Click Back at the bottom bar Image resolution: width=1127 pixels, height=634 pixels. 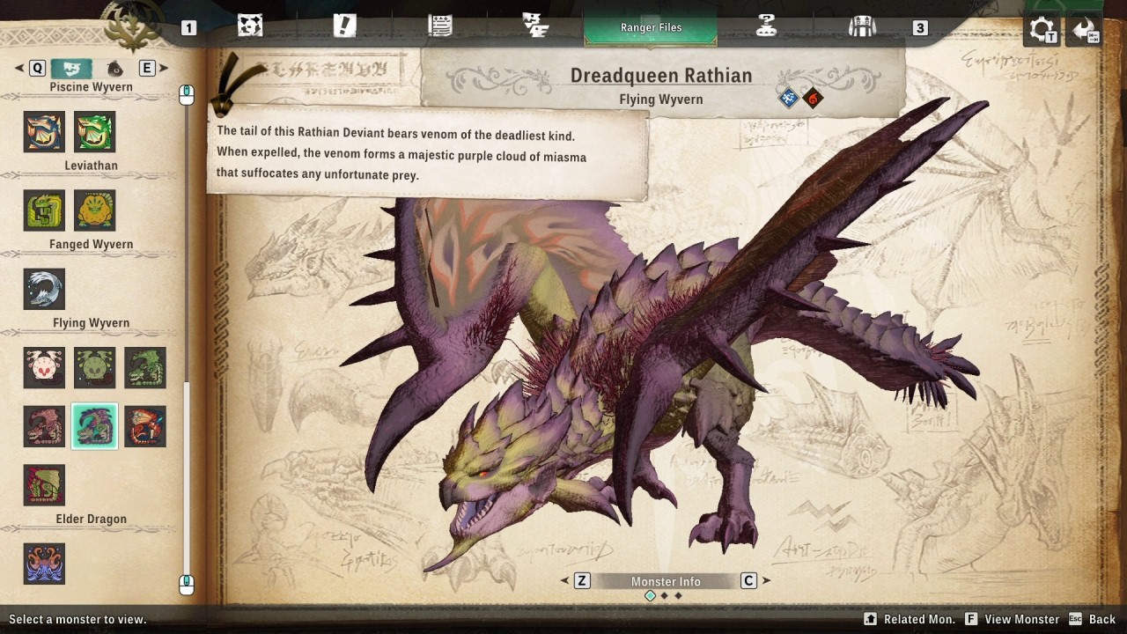[x=1092, y=619]
